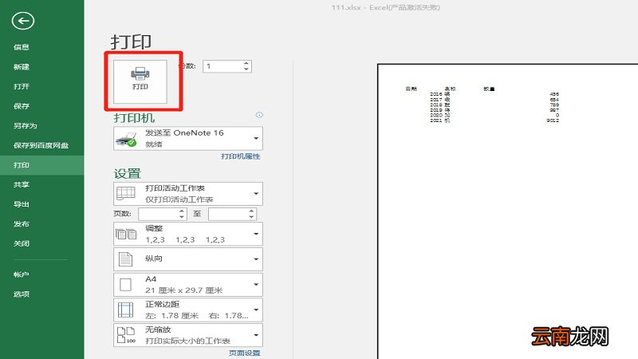Screen dimensions: 638x359
Task: Select 信息 in the sidebar
Action: tap(22, 47)
